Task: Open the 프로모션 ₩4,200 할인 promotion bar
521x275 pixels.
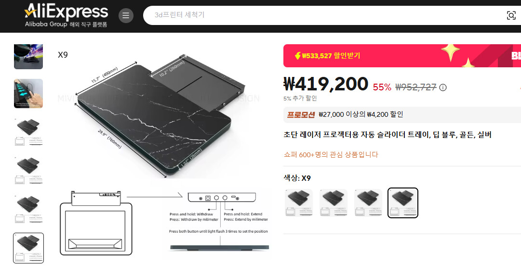Action: tap(402, 114)
